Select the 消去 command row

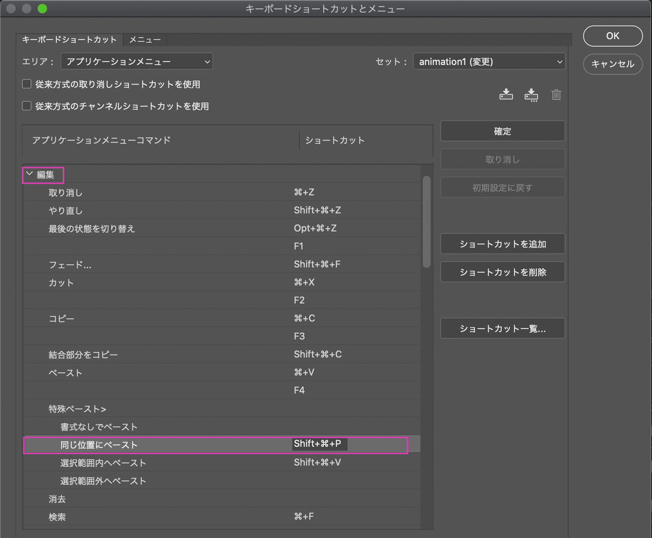click(x=221, y=498)
